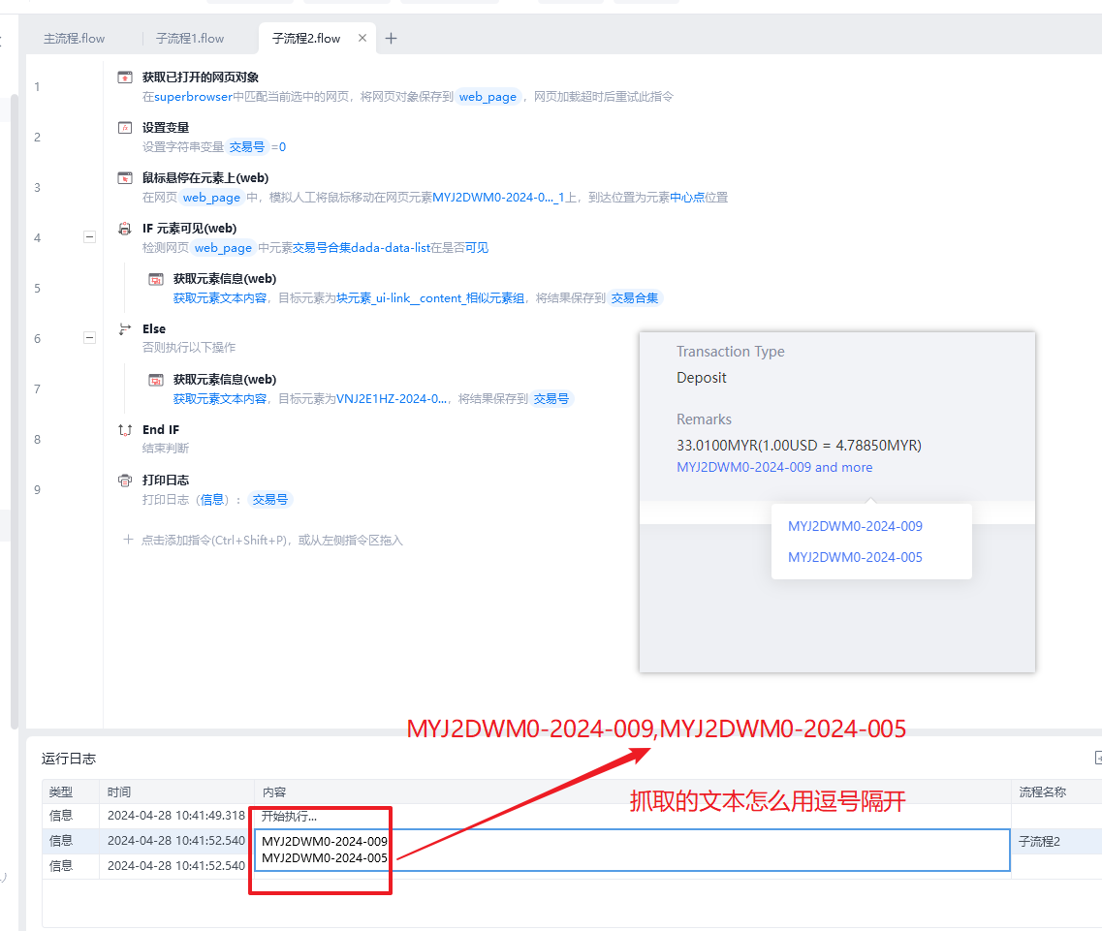Add a new flow tab with plus button

click(392, 39)
